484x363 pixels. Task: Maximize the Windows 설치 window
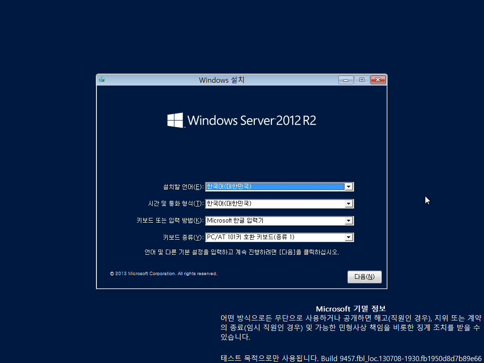(x=362, y=80)
